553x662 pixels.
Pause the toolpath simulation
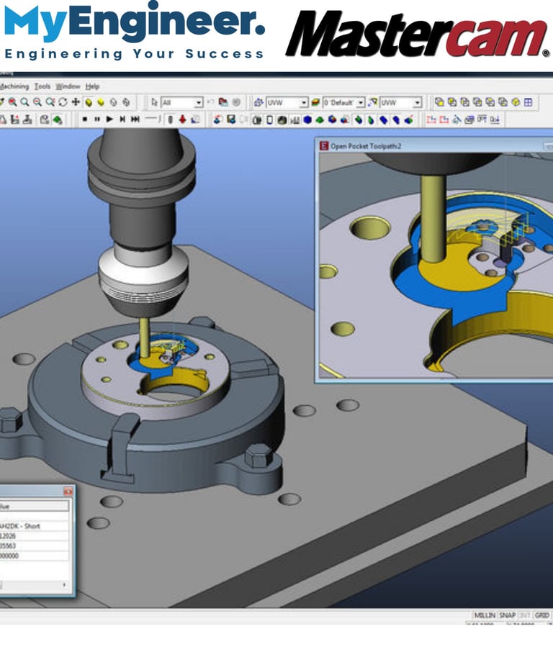[x=96, y=119]
